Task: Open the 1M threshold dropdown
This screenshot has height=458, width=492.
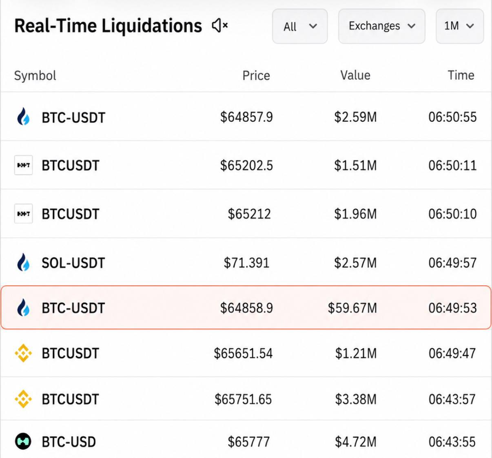Action: [x=460, y=26]
